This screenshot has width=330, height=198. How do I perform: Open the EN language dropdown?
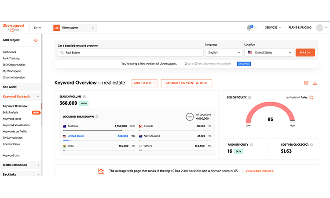(37, 28)
